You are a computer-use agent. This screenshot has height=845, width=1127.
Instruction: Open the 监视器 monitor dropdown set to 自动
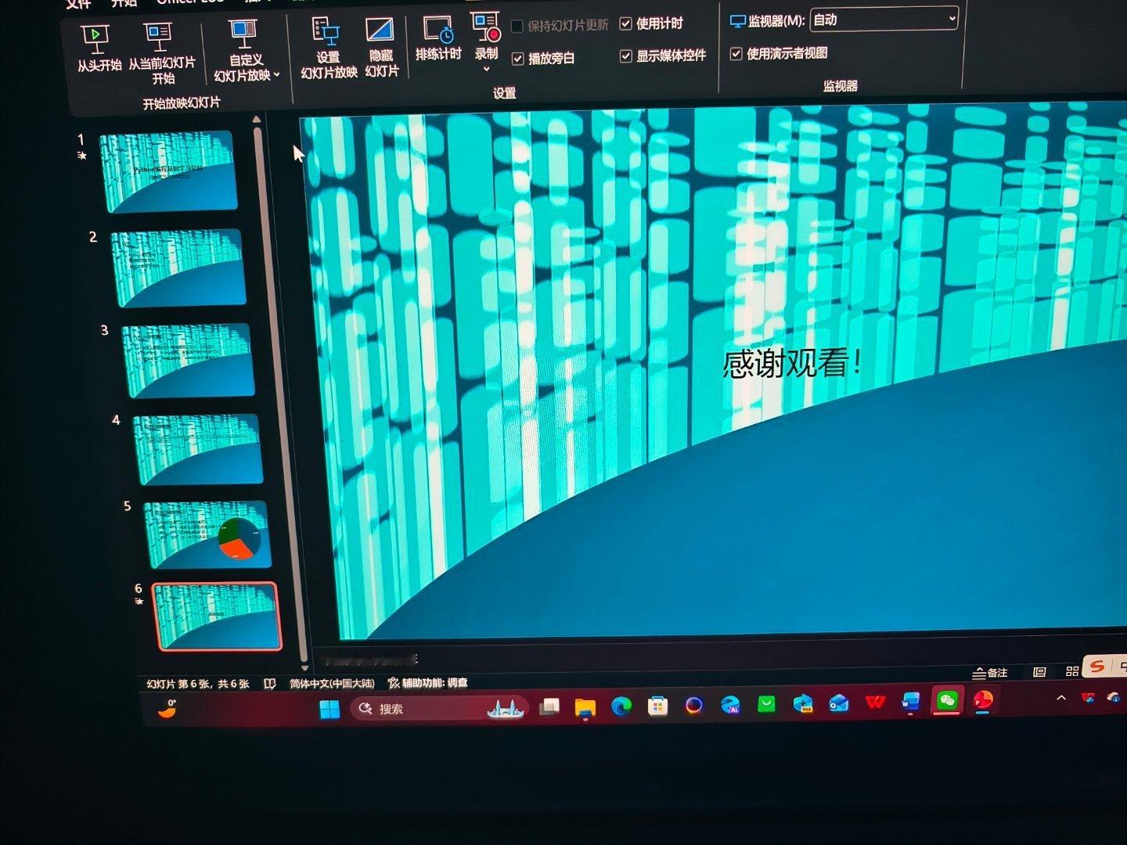[884, 19]
